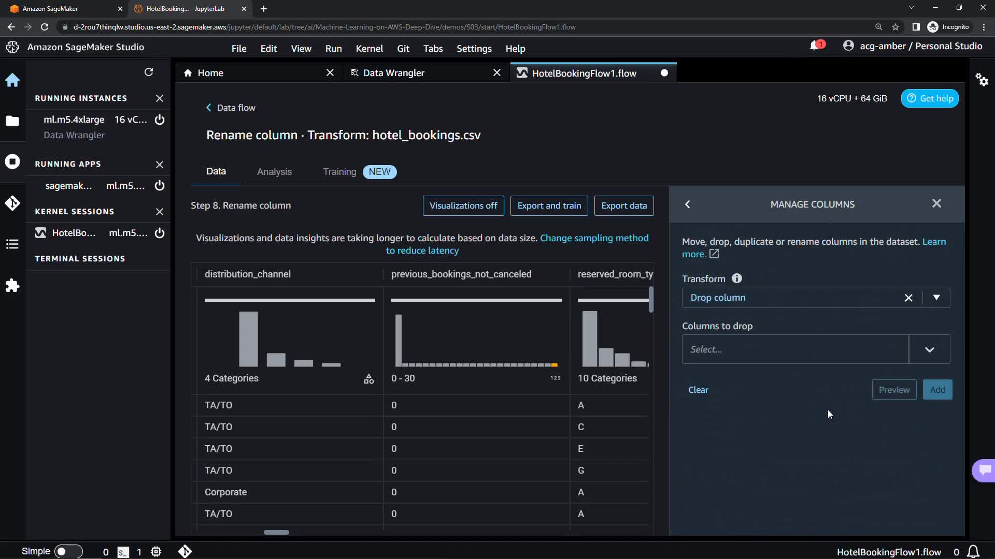This screenshot has width=995, height=559.
Task: Open the Kernel menu
Action: point(369,49)
